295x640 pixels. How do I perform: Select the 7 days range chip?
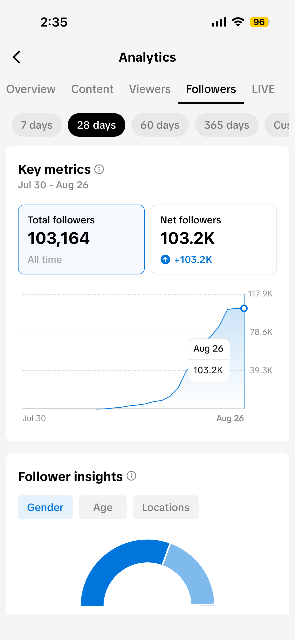pos(37,125)
